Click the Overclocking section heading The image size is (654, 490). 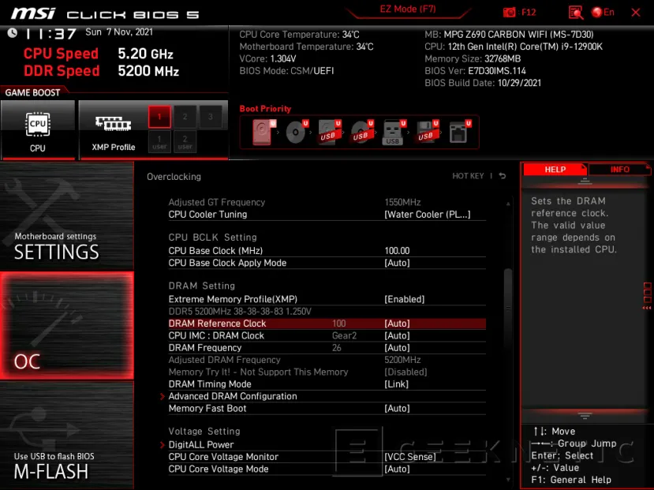pyautogui.click(x=174, y=177)
